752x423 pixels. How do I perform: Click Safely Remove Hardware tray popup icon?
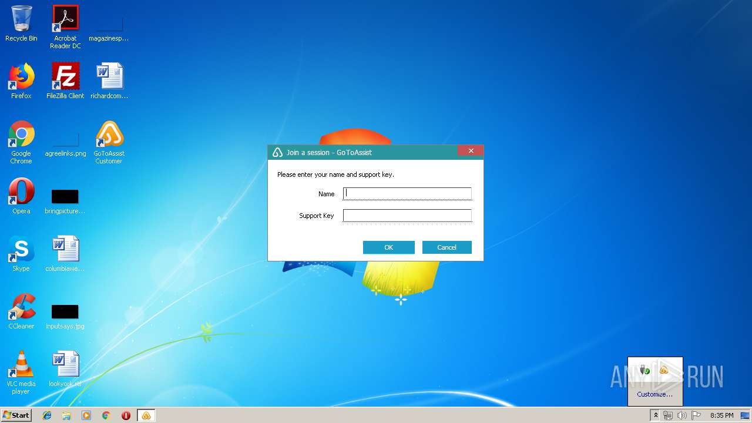644,370
